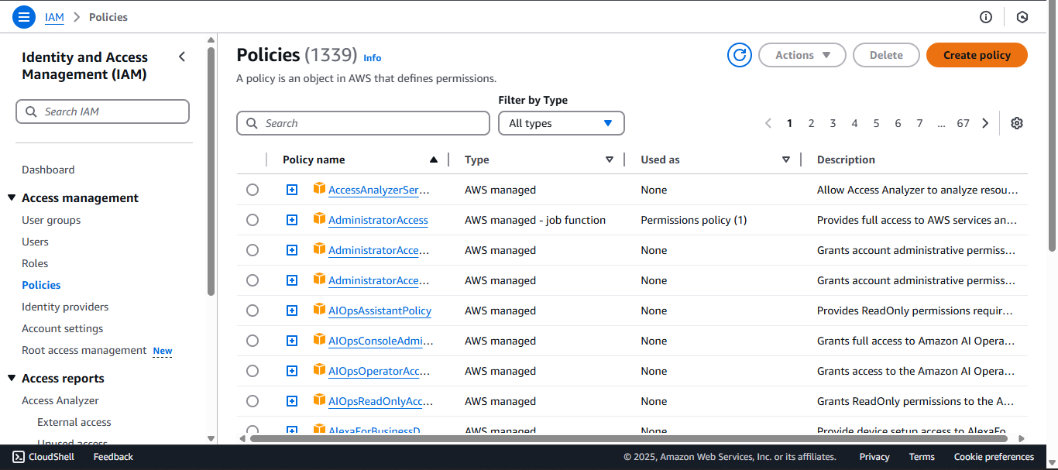This screenshot has width=1058, height=470.
Task: Expand the AccessAnalyzerSer… policy row details
Action: pyautogui.click(x=292, y=190)
